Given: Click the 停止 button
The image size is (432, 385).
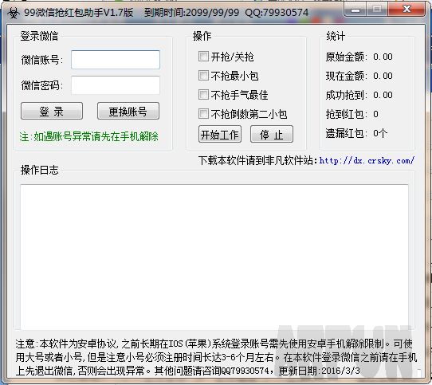Looking at the screenshot, I should tap(272, 135).
